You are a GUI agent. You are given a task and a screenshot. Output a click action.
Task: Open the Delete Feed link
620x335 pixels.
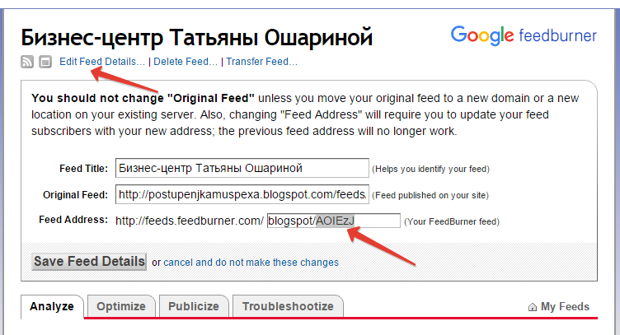tap(186, 62)
